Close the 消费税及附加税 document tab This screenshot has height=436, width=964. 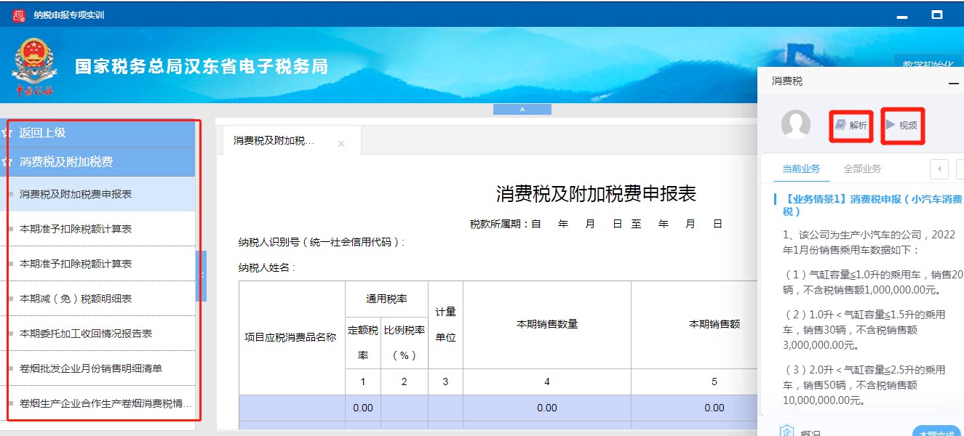(x=341, y=144)
